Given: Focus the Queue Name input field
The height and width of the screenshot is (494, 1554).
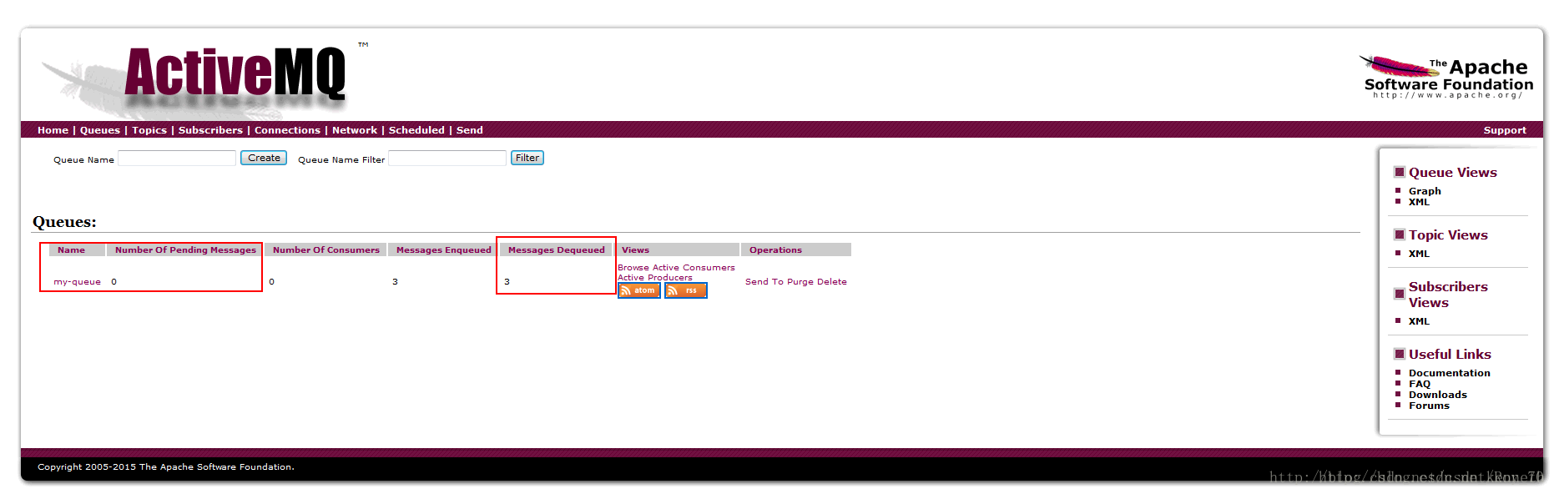Looking at the screenshot, I should (177, 159).
